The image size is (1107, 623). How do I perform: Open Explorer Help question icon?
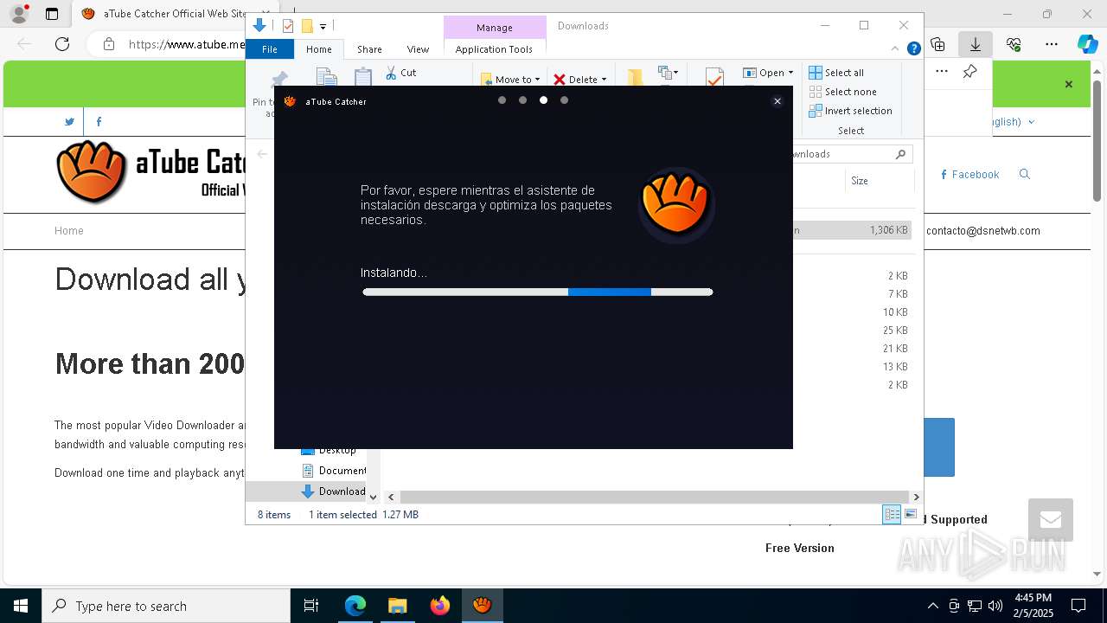(x=913, y=49)
